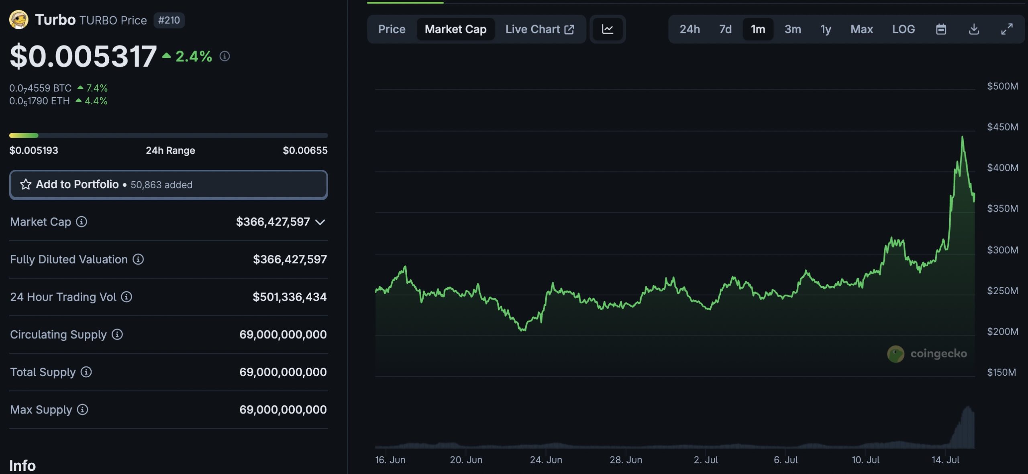1028x474 pixels.
Task: Select the 7d time range
Action: [725, 29]
